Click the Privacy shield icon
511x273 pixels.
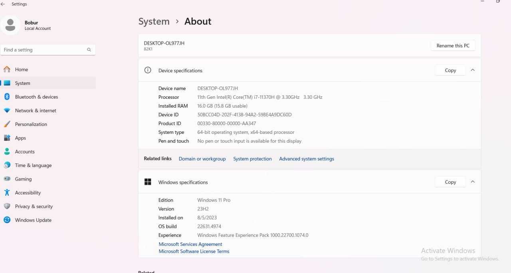(x=7, y=206)
